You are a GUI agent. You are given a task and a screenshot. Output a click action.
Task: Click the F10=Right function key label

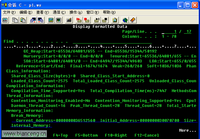point(116,135)
